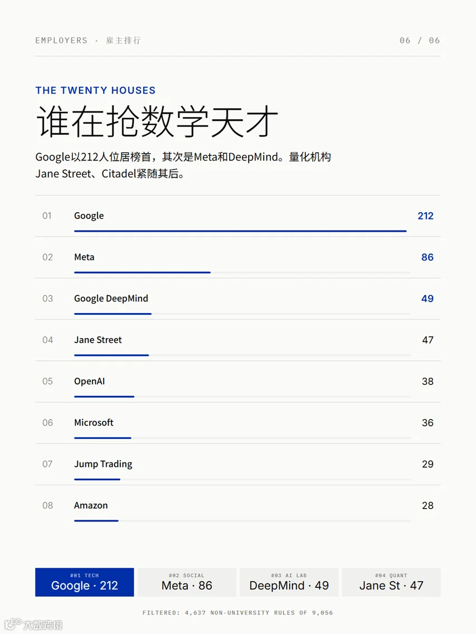The width and height of the screenshot is (476, 634).
Task: Click the progress bar under Meta
Action: tap(142, 272)
